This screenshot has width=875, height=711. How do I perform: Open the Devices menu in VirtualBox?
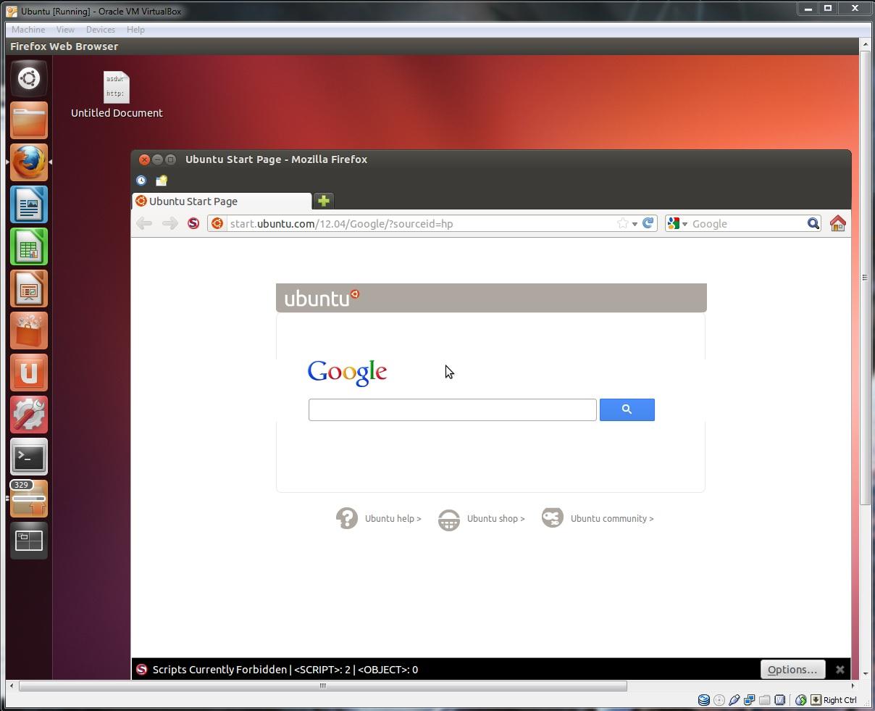pyautogui.click(x=100, y=30)
